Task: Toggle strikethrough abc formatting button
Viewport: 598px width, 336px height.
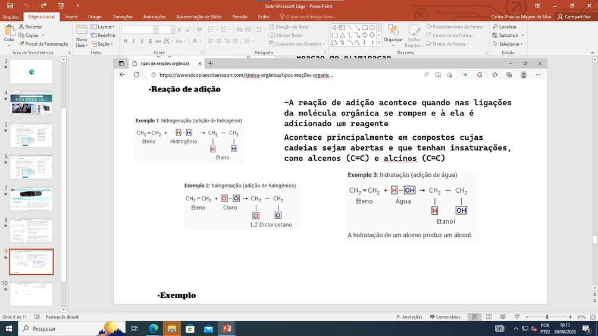Action: 158,41
